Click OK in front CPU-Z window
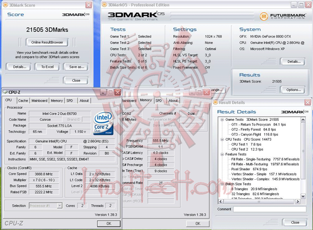This screenshot has height=230, width=313. [109, 223]
